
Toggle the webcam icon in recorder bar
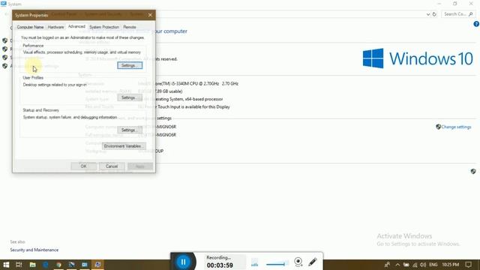298,262
